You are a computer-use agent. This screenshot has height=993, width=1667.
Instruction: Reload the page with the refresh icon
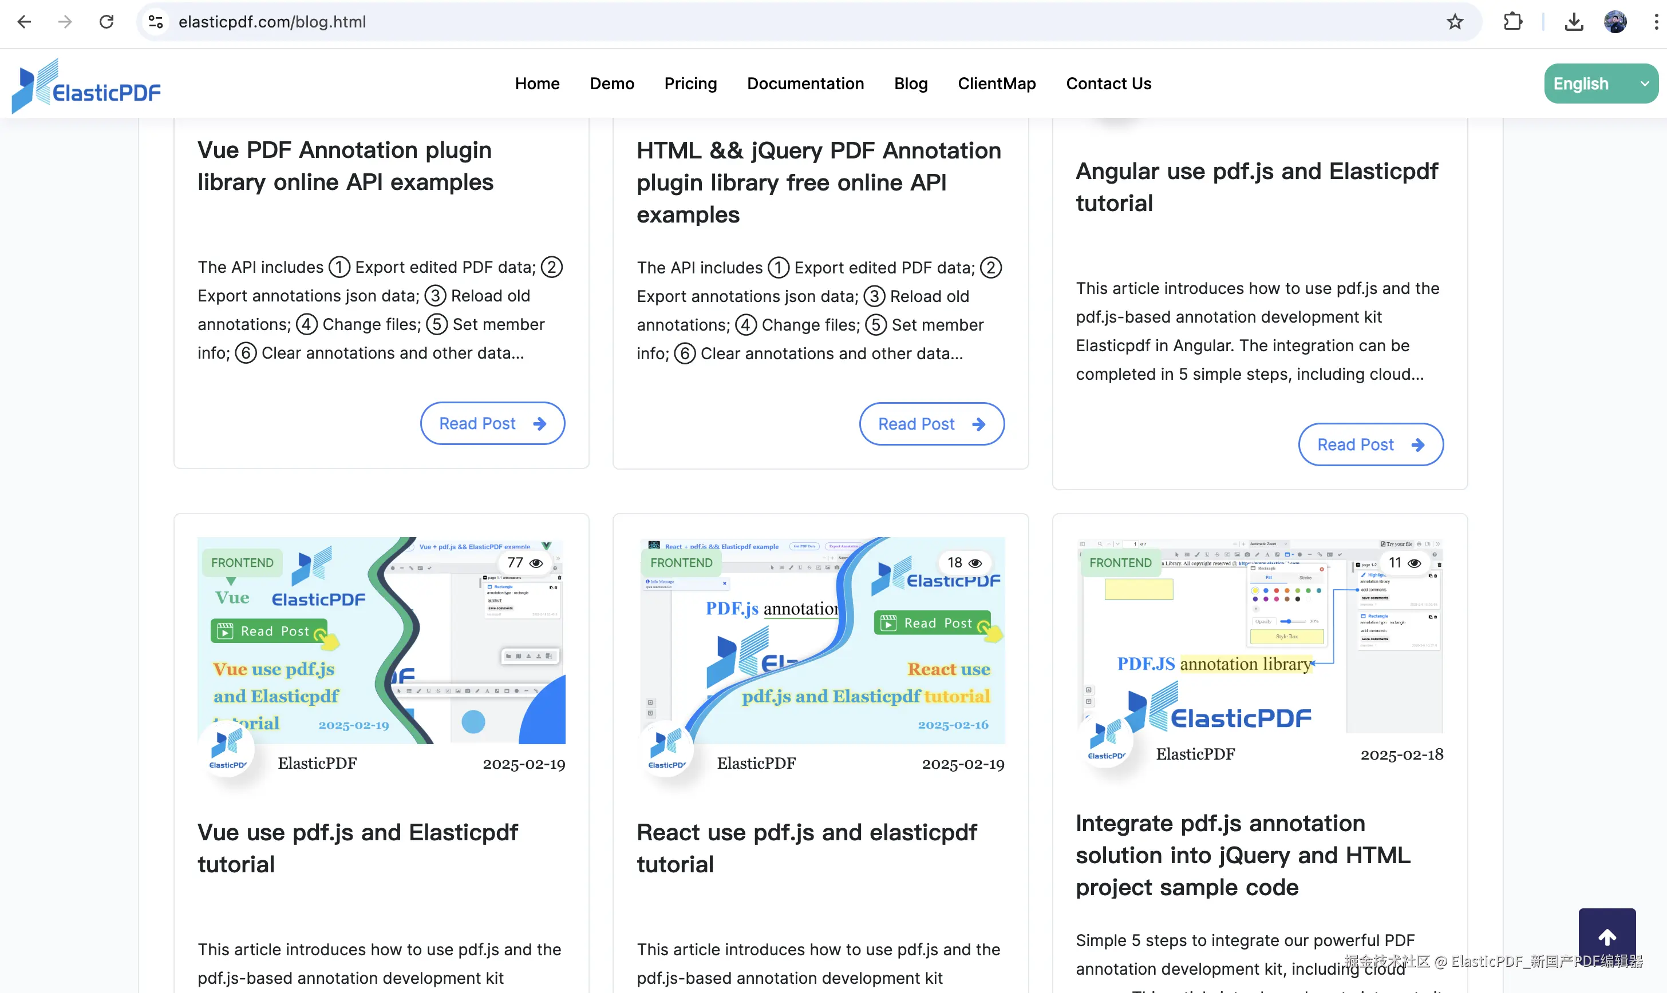tap(106, 21)
